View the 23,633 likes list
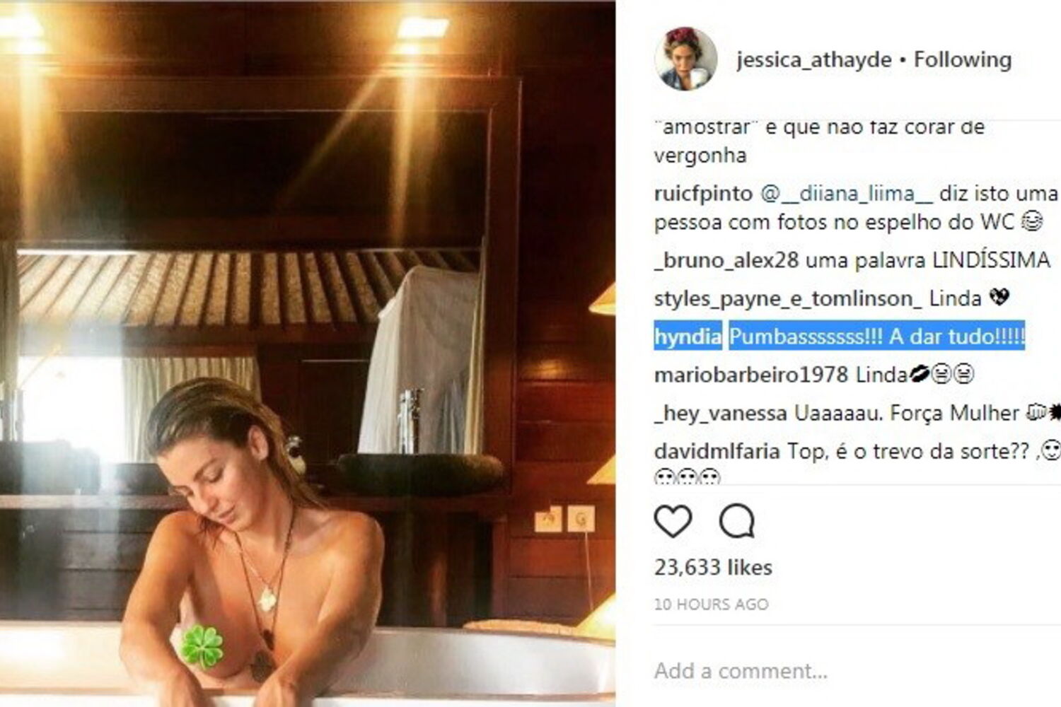 [713, 567]
